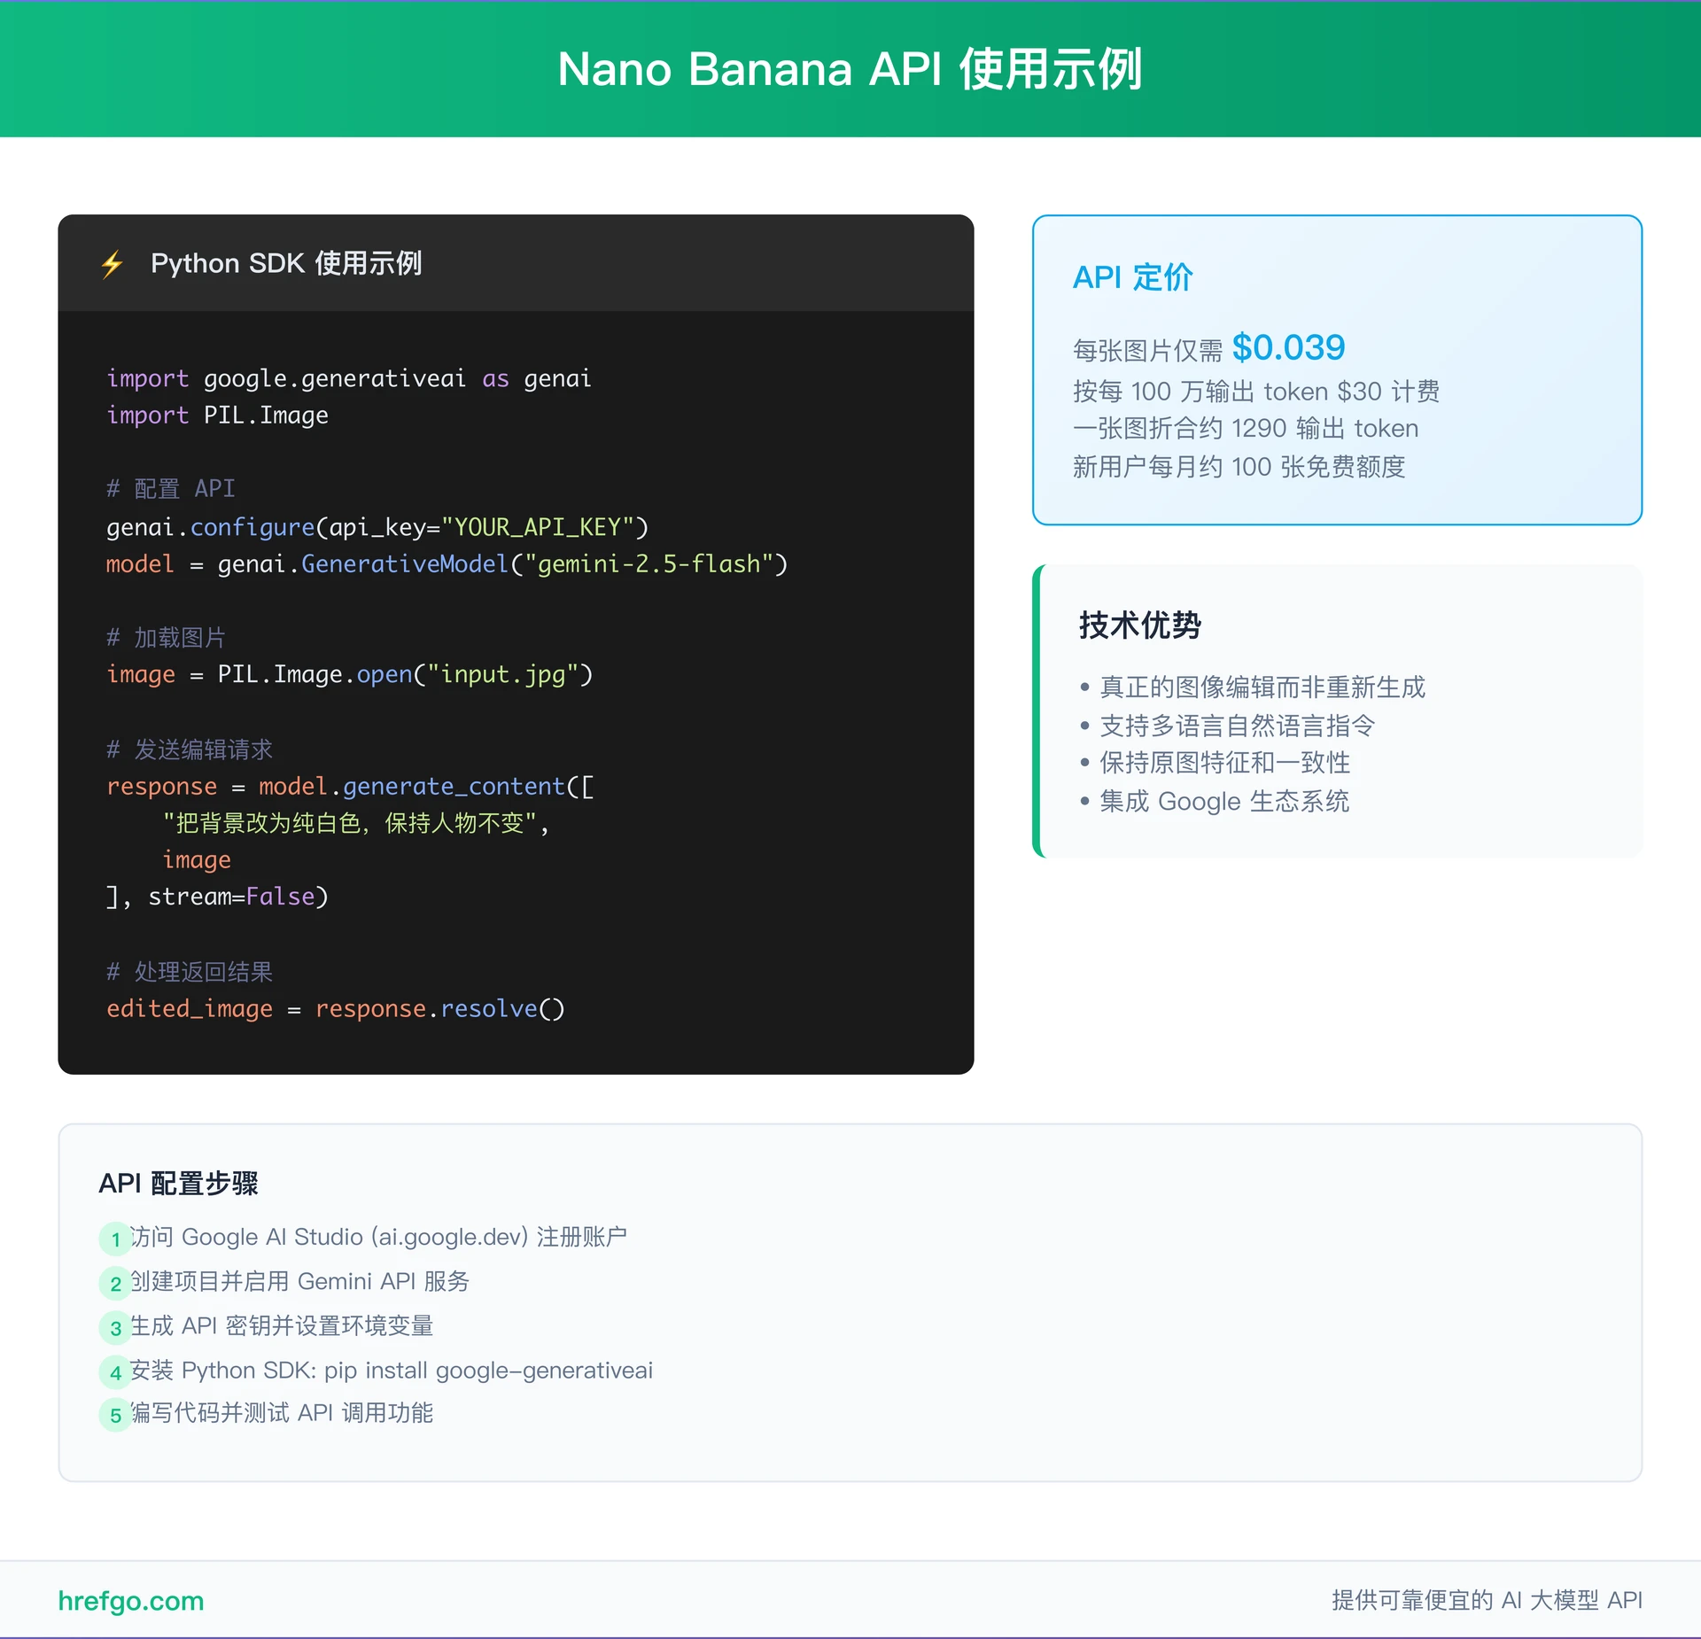Click footer tagline '提供可靠便宜的 AI 大模型 API'
Image resolution: width=1701 pixels, height=1639 pixels.
click(x=1487, y=1600)
